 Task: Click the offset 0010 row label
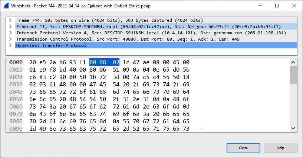tap(16, 70)
